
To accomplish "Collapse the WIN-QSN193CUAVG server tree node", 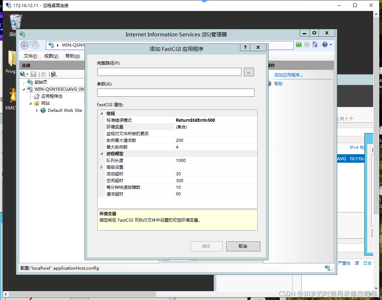I will click(24, 90).
